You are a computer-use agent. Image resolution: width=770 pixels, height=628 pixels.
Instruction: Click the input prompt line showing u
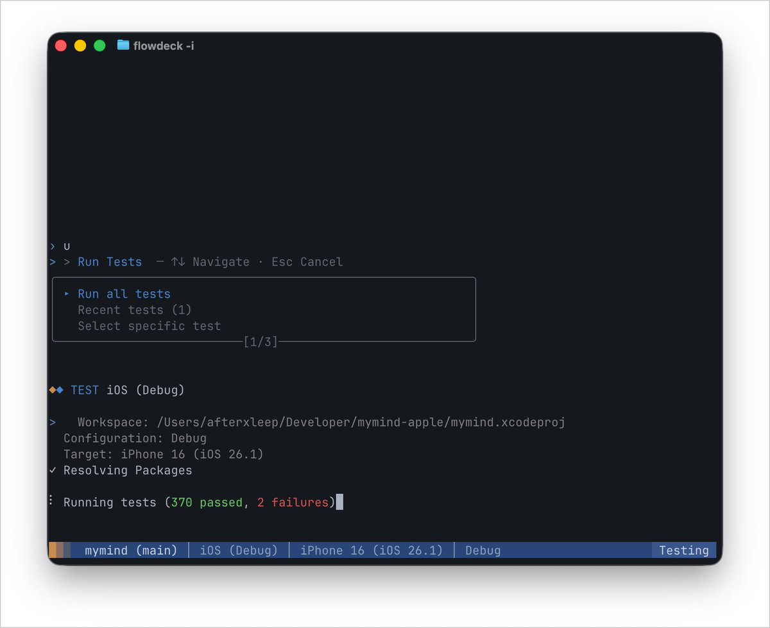60,246
